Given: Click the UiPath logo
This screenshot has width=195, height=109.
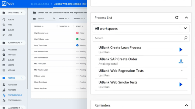Looking at the screenshot, I should tap(8, 4).
